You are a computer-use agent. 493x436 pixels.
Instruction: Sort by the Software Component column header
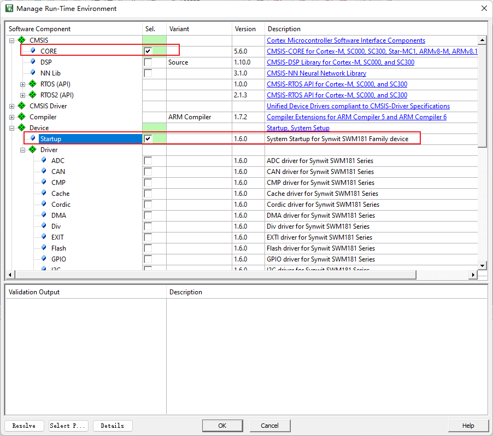tap(39, 29)
